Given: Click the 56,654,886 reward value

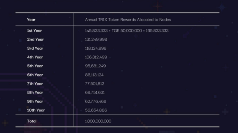Looking at the screenshot, I should pos(96,110).
